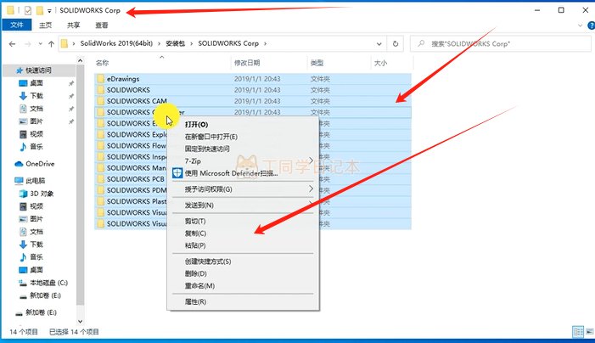Choose Properties(R) from context menu
The width and height of the screenshot is (595, 343).
click(x=243, y=301)
